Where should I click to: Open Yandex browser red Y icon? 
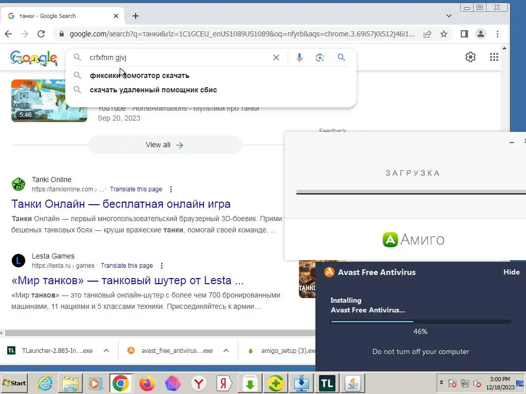[199, 383]
